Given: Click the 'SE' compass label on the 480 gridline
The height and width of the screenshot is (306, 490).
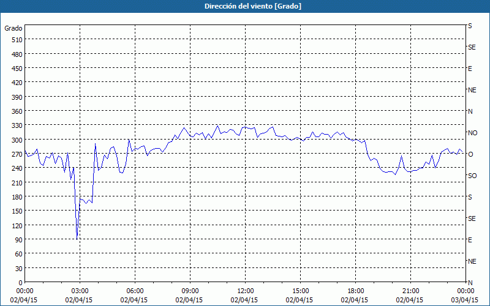Looking at the screenshot, I should (472, 47).
